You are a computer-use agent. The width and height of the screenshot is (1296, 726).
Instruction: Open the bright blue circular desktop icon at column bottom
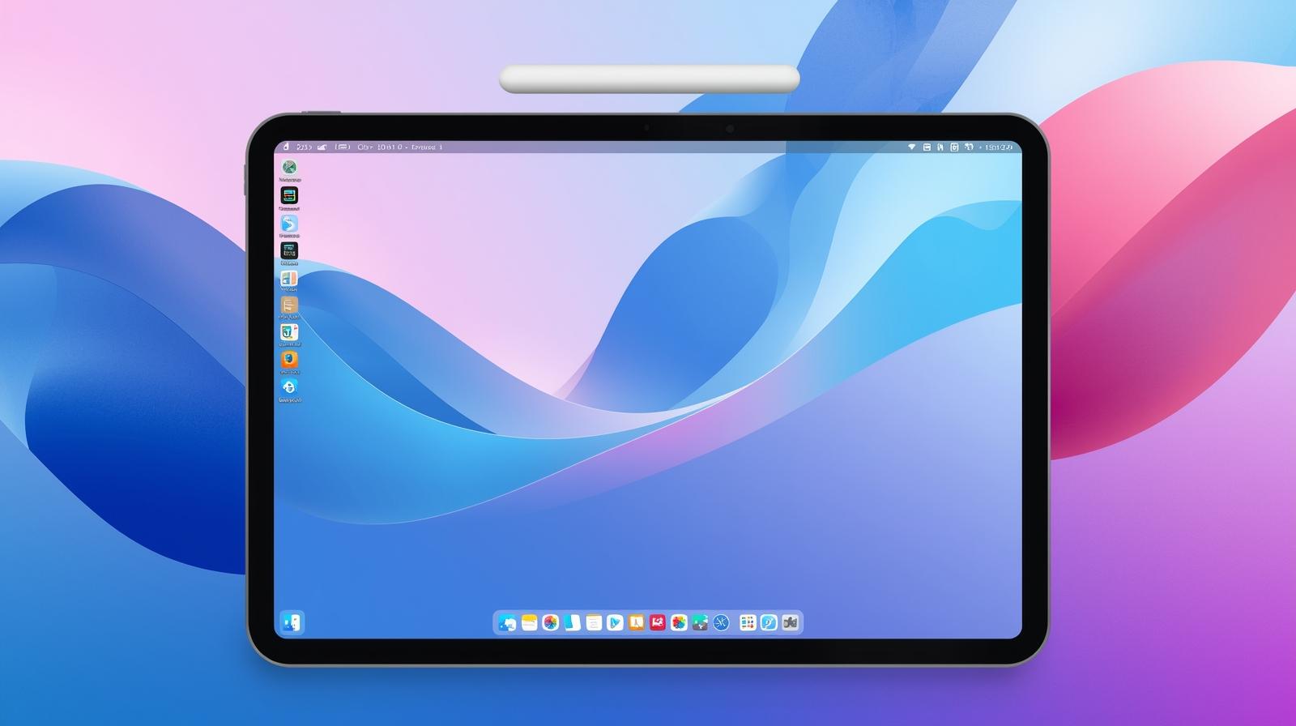click(x=289, y=386)
